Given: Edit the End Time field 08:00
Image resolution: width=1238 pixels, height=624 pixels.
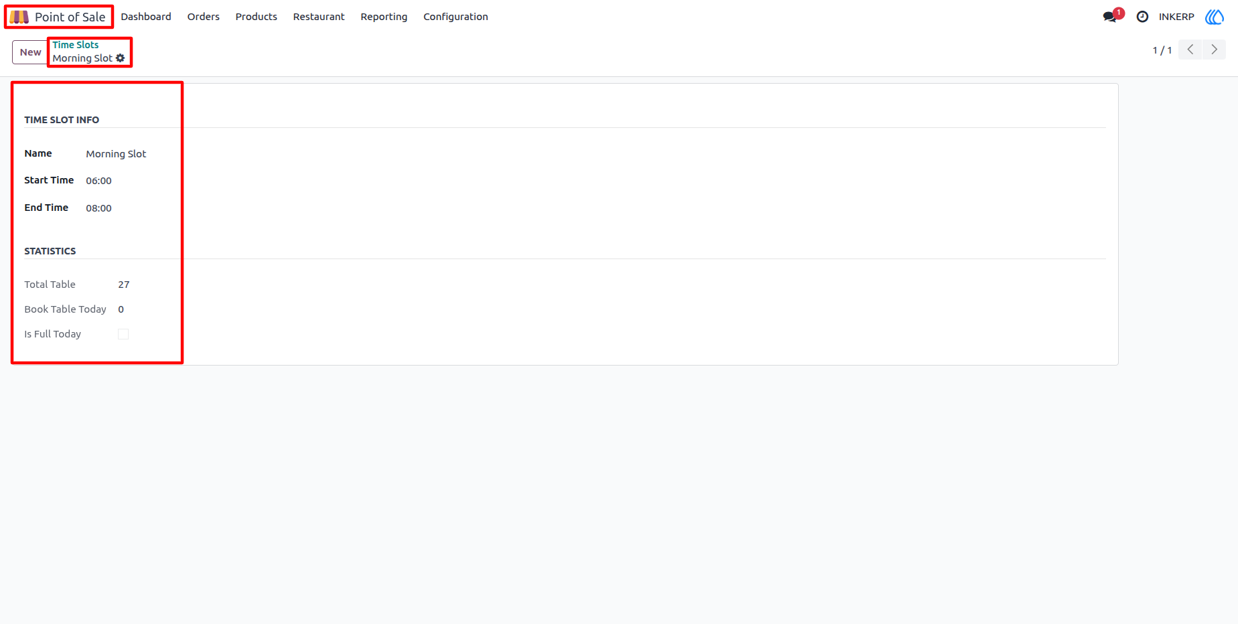Looking at the screenshot, I should tap(98, 208).
